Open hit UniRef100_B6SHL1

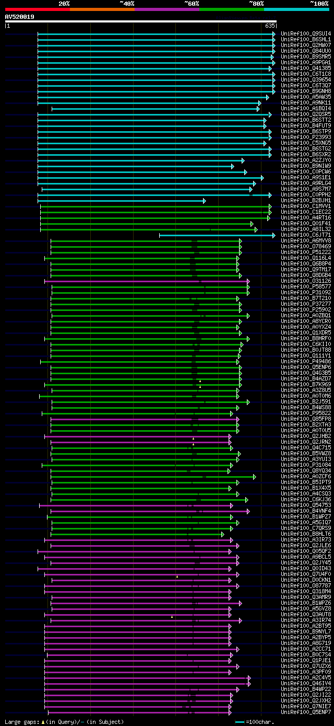click(x=306, y=40)
